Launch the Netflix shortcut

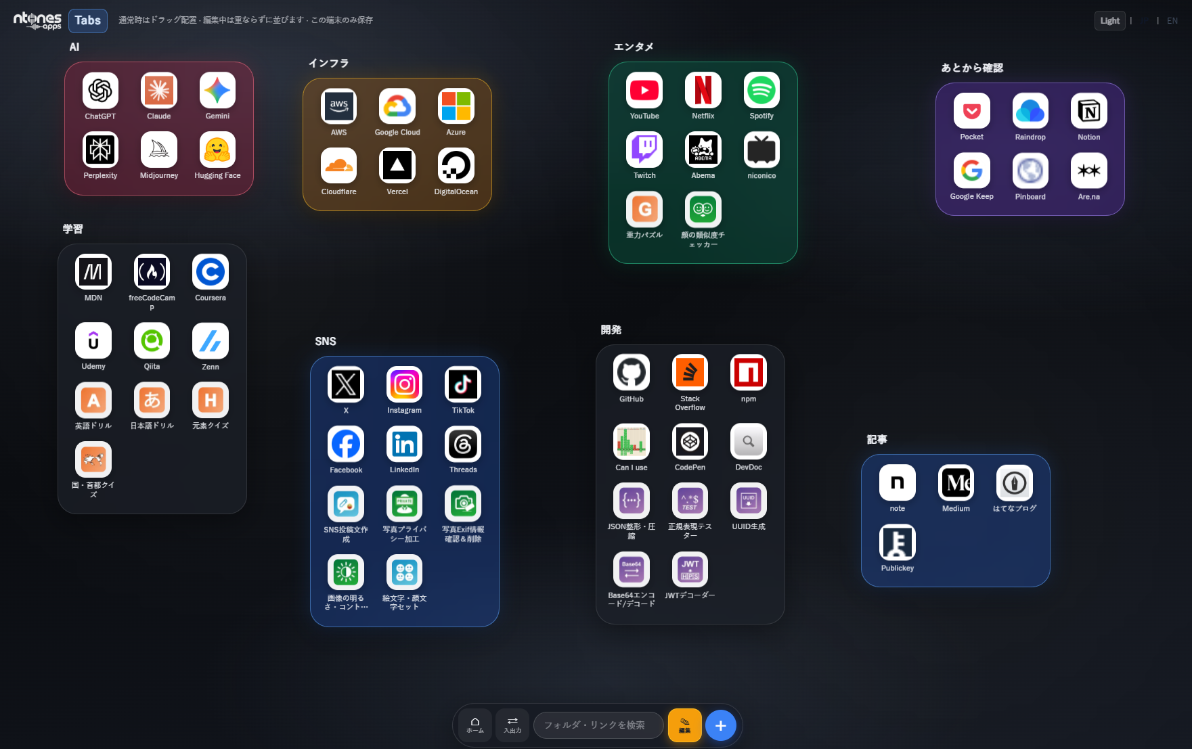[703, 90]
